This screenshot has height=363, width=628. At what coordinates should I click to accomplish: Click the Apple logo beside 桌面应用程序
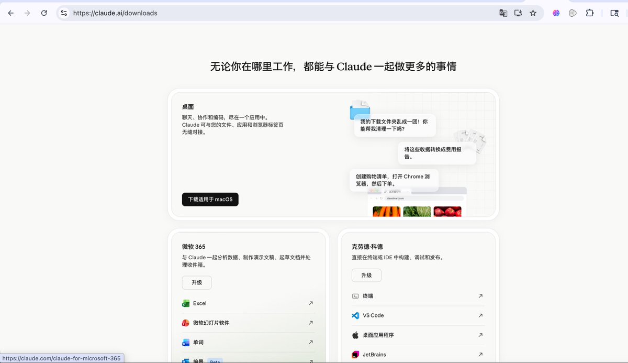pyautogui.click(x=355, y=335)
